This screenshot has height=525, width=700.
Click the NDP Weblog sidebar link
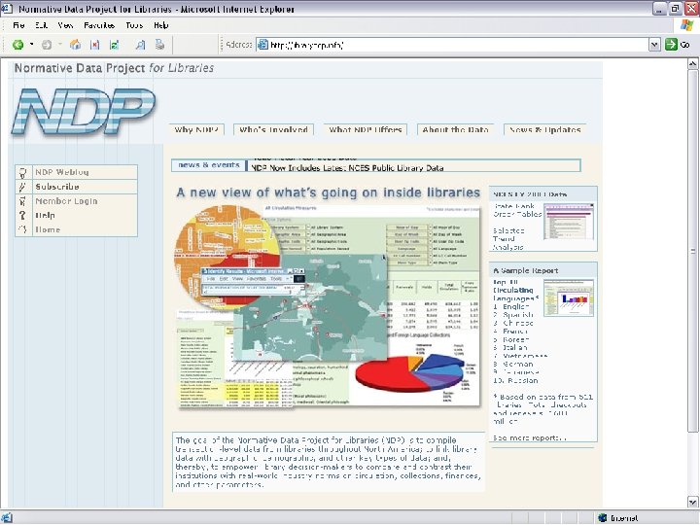62,172
